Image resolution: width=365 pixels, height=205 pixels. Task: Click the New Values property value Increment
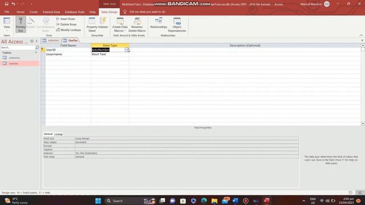(186, 142)
